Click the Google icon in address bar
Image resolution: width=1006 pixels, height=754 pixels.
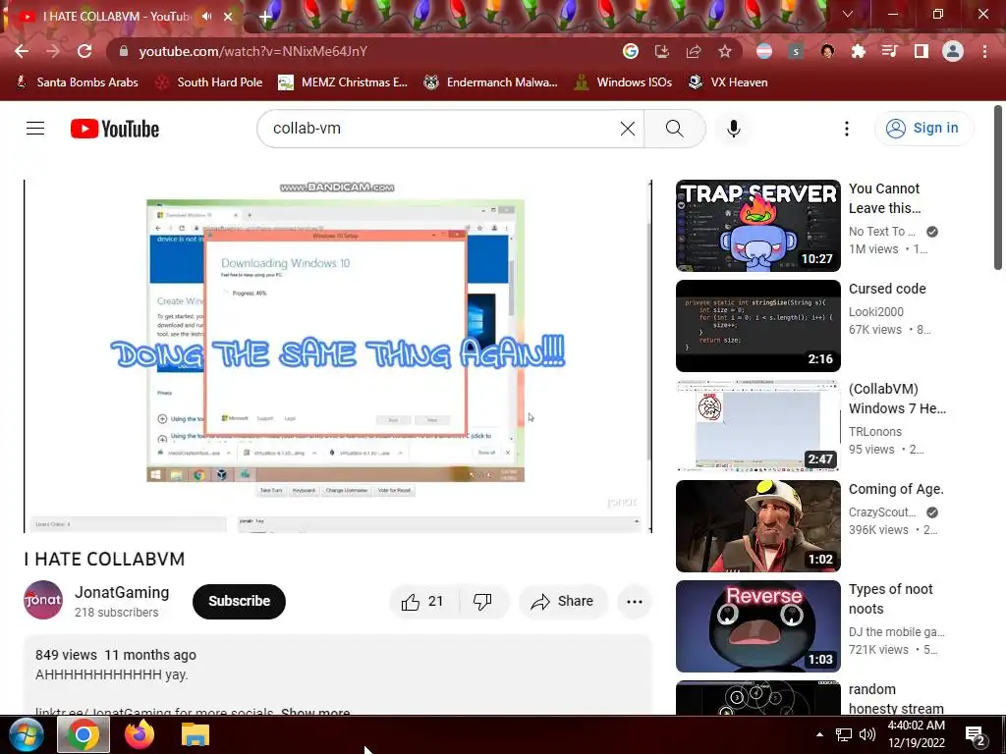tap(630, 51)
